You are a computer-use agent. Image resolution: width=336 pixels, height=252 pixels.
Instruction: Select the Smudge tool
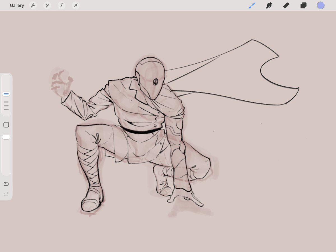(x=269, y=5)
